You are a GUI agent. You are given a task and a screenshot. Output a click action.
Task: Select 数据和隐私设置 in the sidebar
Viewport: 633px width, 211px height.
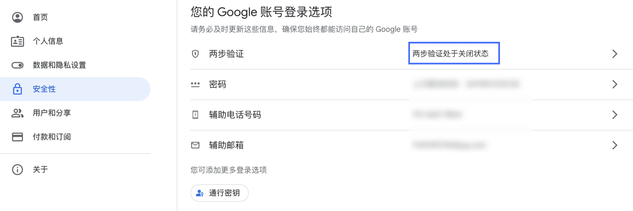[x=75, y=65]
